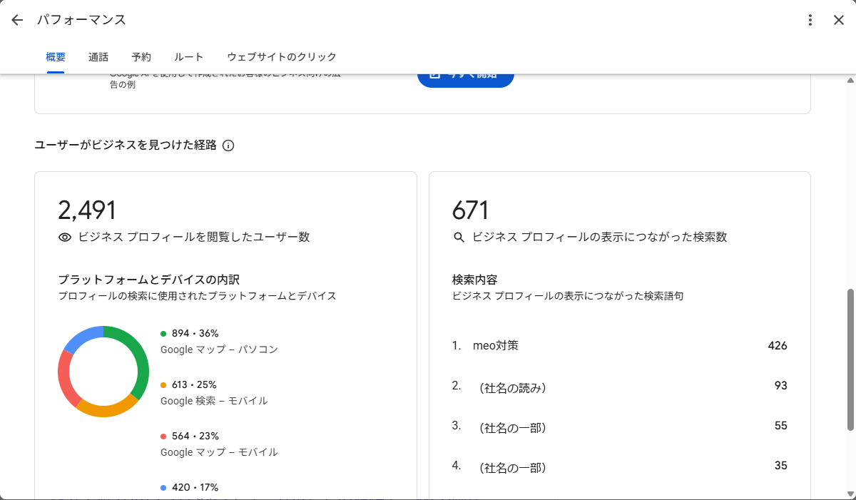Click the count 426 for meo対策
The height and width of the screenshot is (500, 856).
pyautogui.click(x=778, y=346)
